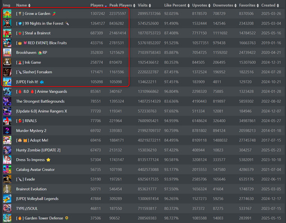This screenshot has width=286, height=223.
Task: Sort table by Like Percent column
Action: [x=177, y=5]
